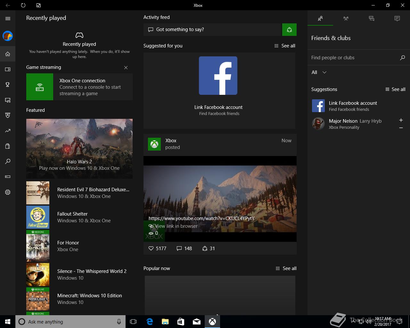Open Game DVR captures icon
The height and width of the screenshot is (328, 410).
[x=8, y=100]
